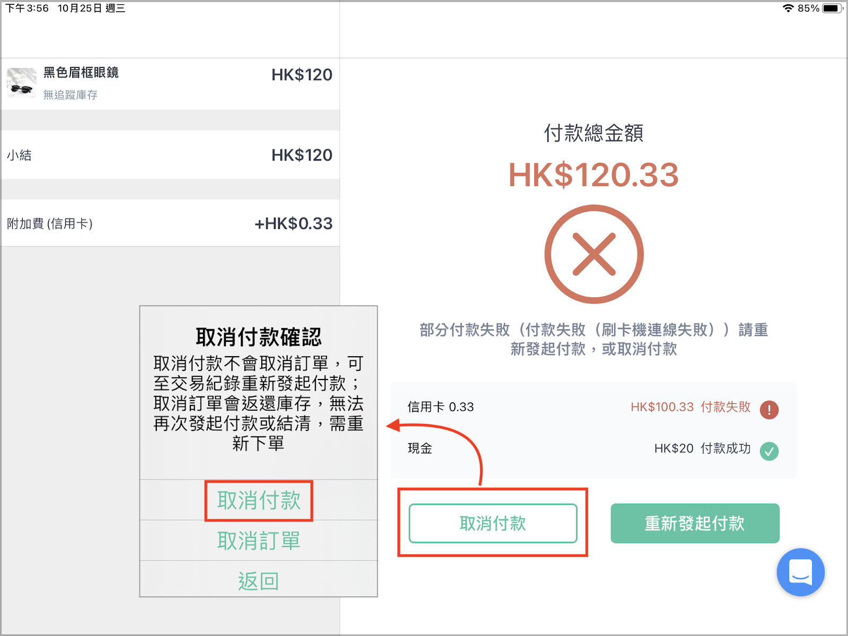
Task: Click the 付款總金額 heading
Action: (594, 133)
